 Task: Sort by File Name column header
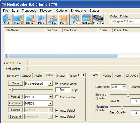pyautogui.click(x=25, y=30)
